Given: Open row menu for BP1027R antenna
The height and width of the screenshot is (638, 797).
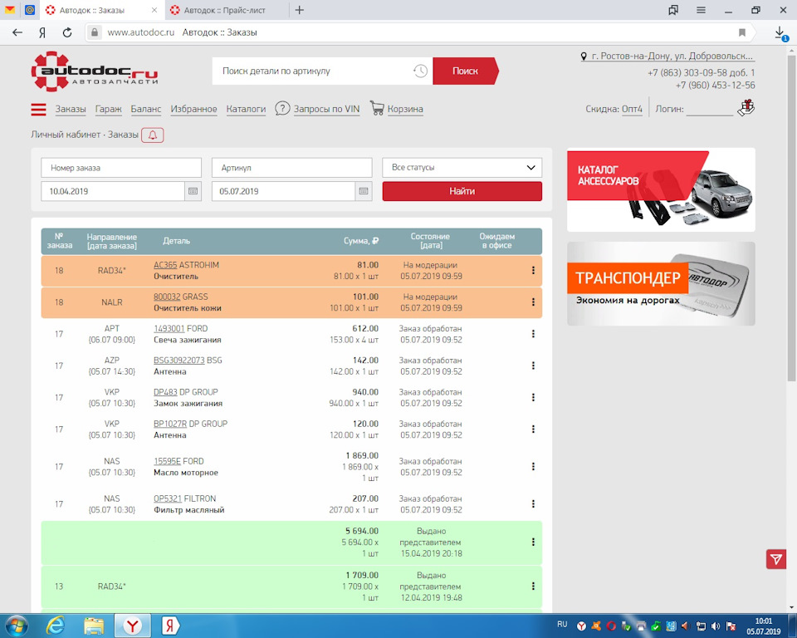Looking at the screenshot, I should coord(533,429).
